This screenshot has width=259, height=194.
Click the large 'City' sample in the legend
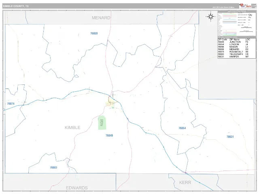pos(250,15)
